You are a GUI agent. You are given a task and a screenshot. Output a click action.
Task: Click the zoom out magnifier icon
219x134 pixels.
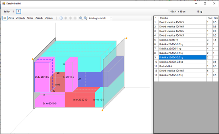(x=81, y=18)
